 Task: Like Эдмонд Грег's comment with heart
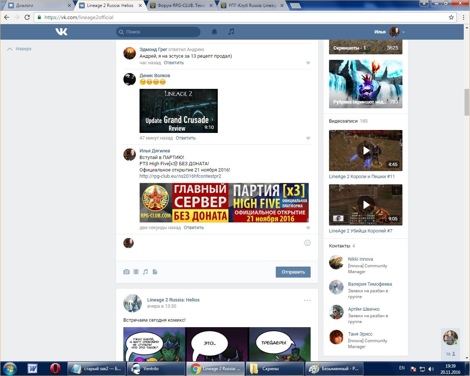pyautogui.click(x=308, y=63)
